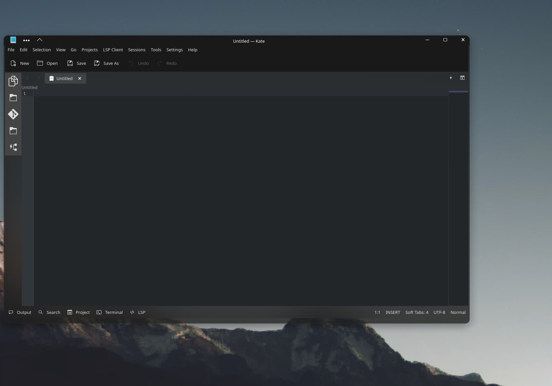Image resolution: width=552 pixels, height=386 pixels.
Task: Toggle the Search panel
Action: [x=49, y=312]
